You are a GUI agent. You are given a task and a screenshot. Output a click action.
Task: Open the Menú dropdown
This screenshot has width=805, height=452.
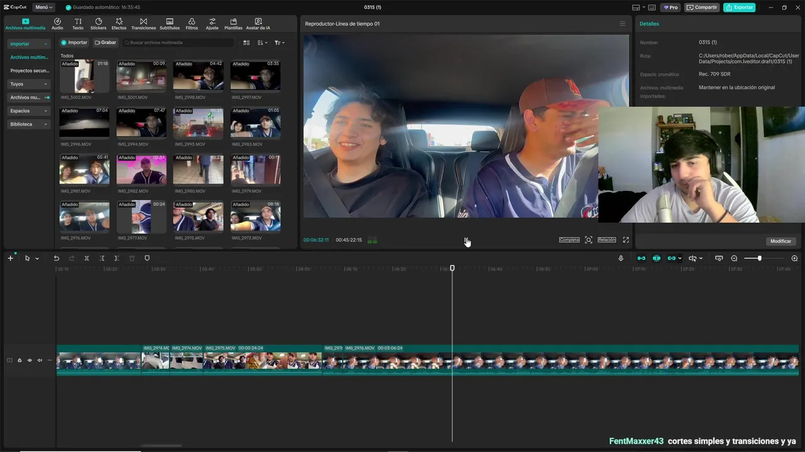(x=43, y=8)
